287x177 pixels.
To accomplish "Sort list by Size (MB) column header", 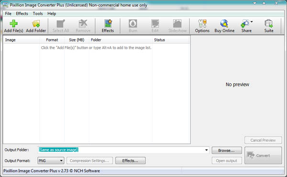I will [77, 40].
